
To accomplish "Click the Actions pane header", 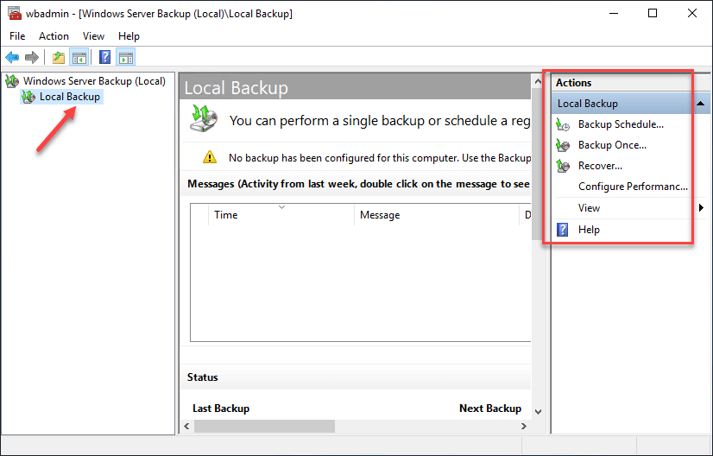I will pyautogui.click(x=573, y=83).
